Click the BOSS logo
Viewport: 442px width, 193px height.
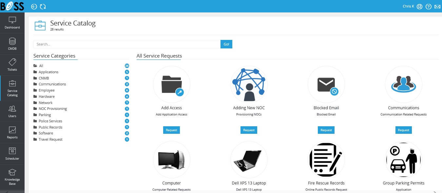pos(12,6)
